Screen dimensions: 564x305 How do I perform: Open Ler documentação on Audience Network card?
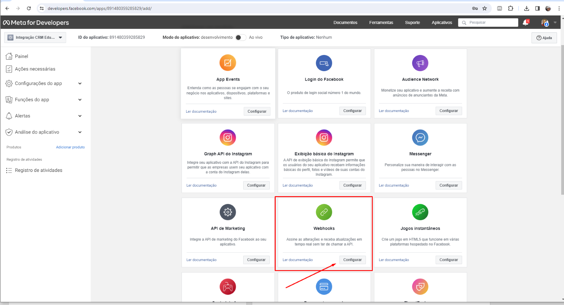(394, 111)
